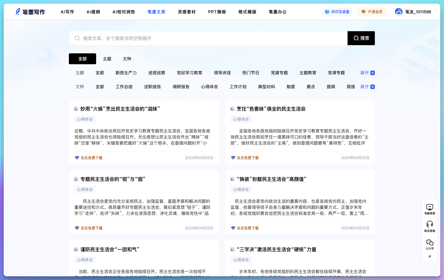Filter by 新质生产力 theme
The height and width of the screenshot is (280, 444).
pyautogui.click(x=126, y=73)
